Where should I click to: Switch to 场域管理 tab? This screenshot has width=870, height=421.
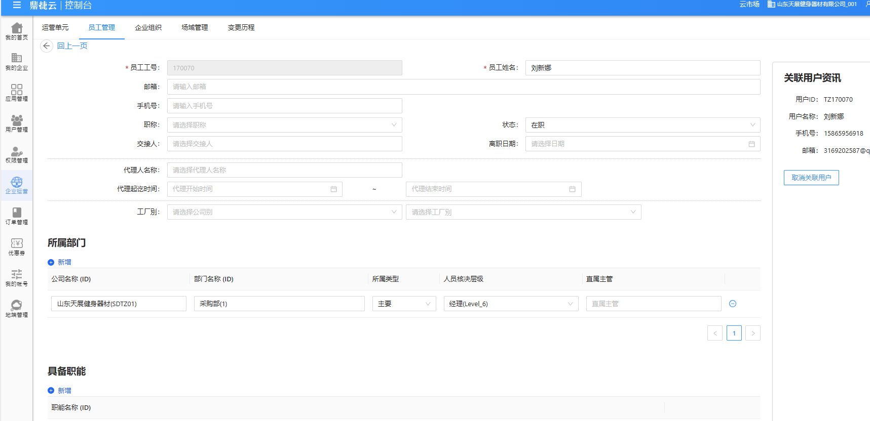pos(195,27)
